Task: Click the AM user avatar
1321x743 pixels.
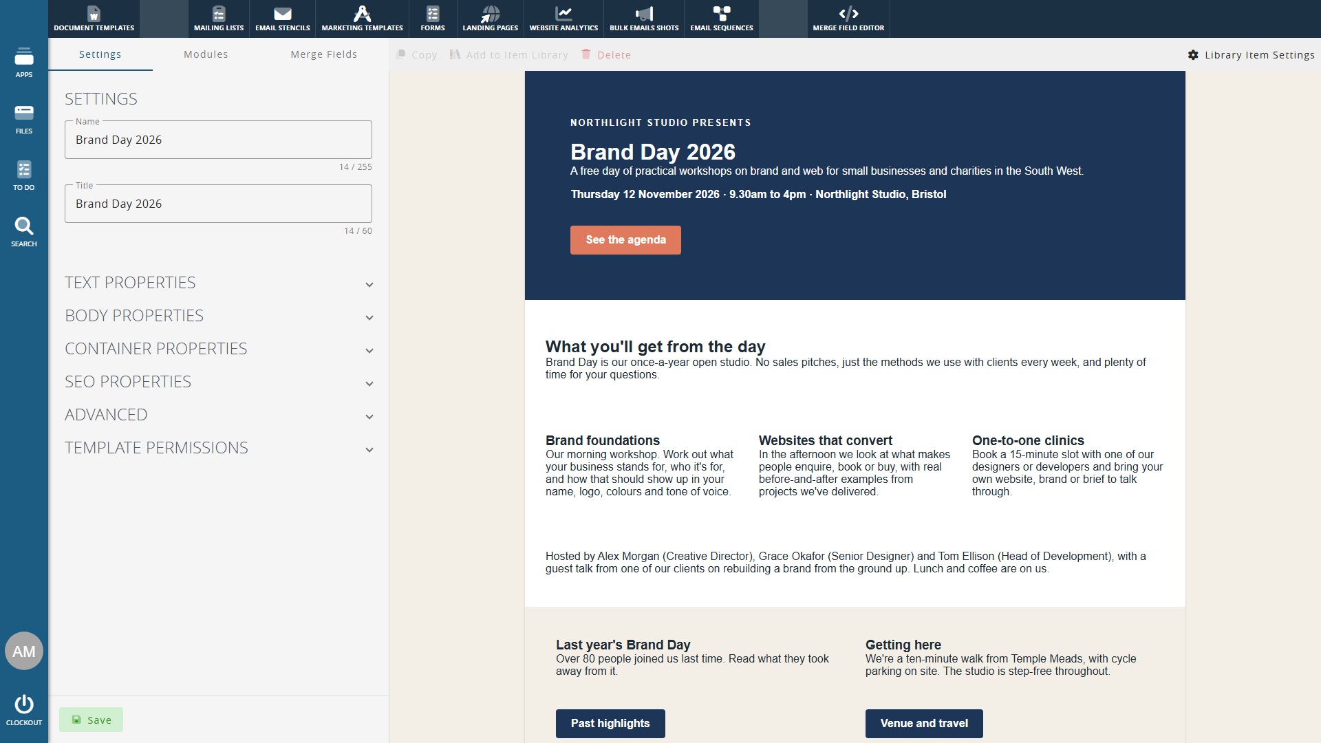Action: 24,651
